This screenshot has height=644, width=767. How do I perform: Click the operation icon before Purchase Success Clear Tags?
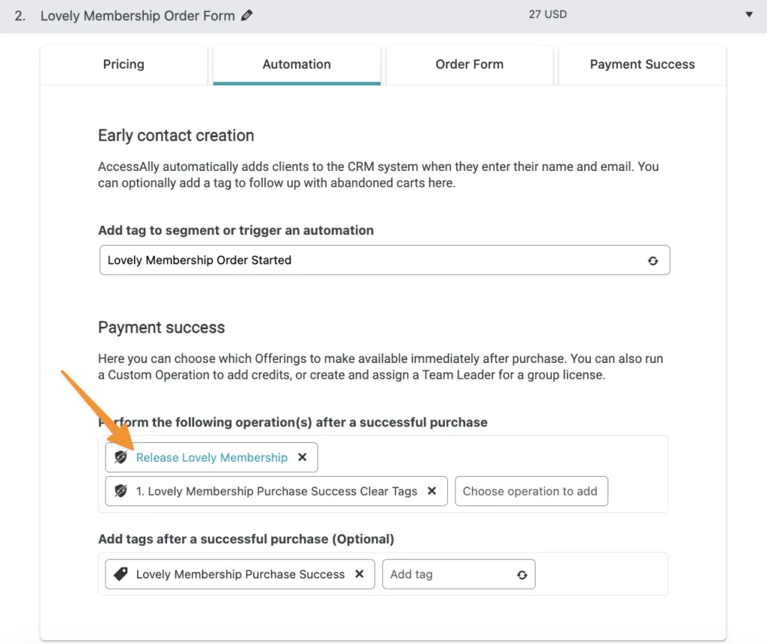click(121, 491)
